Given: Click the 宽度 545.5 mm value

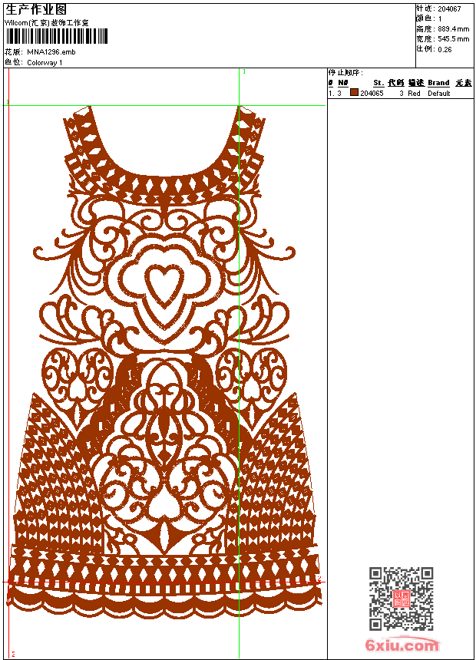Looking at the screenshot, I should tap(453, 38).
